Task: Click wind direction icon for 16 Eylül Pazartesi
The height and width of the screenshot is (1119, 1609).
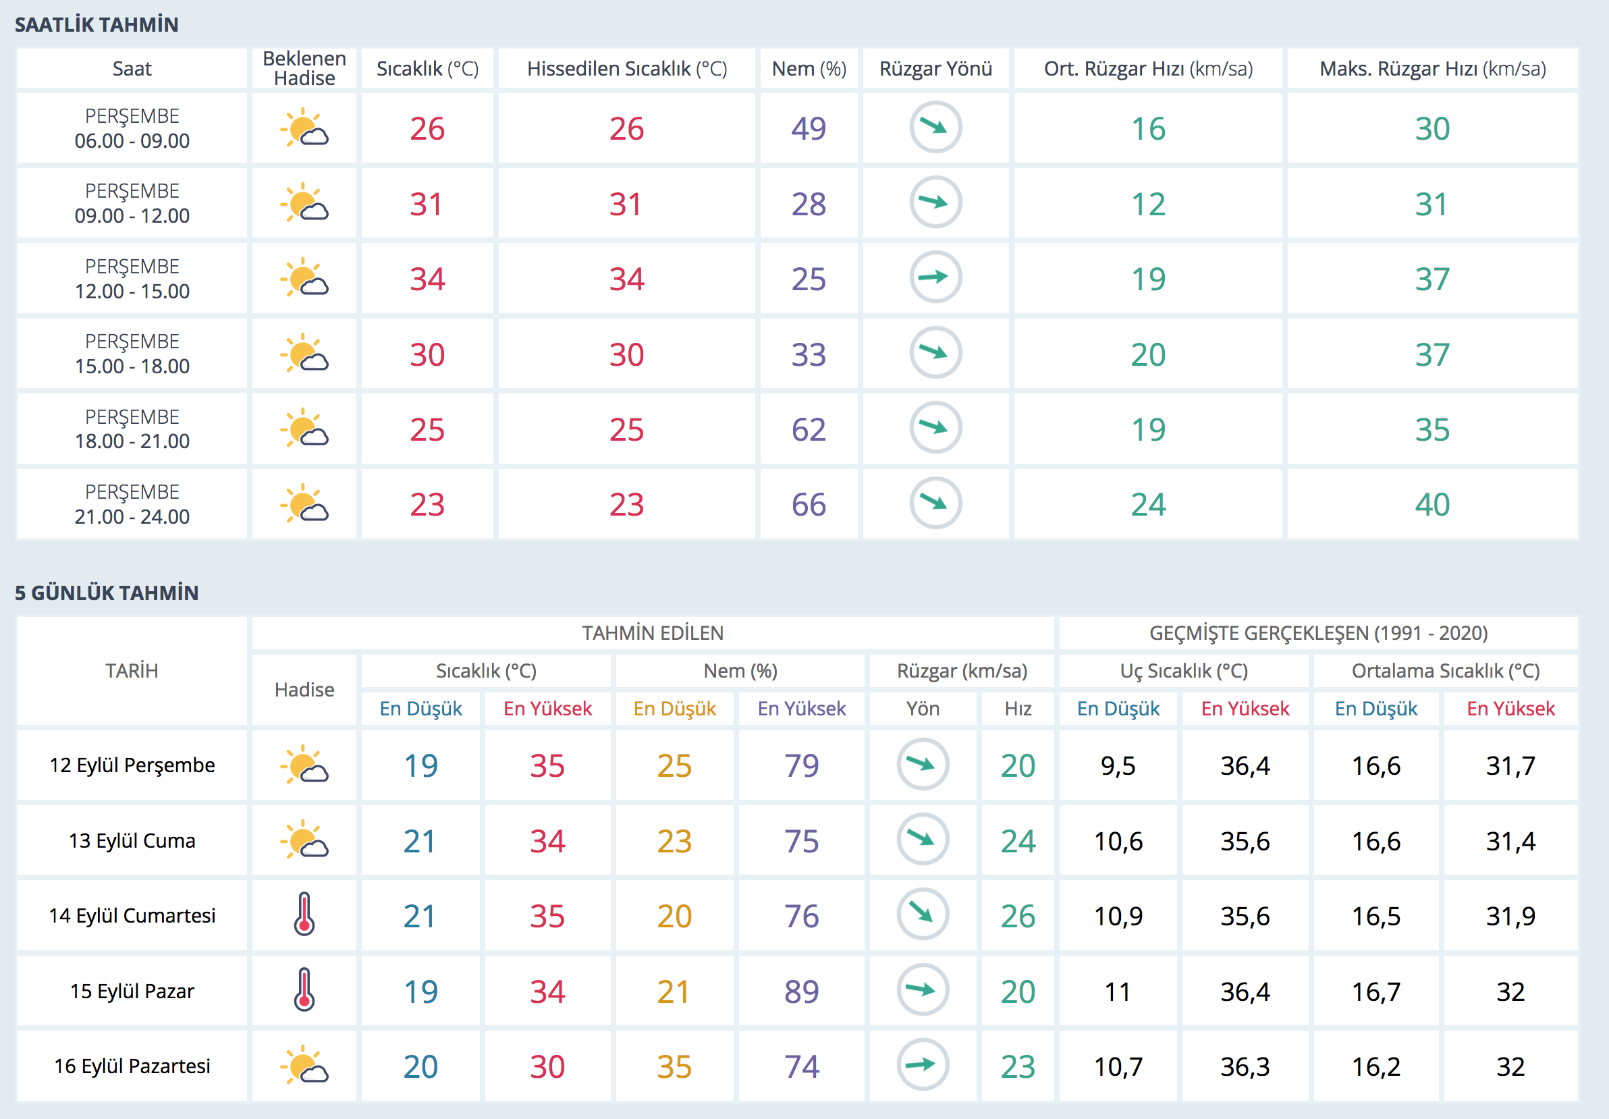Action: tap(922, 1065)
